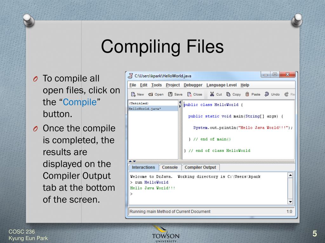Click the Cut scissors icon

click(212, 94)
